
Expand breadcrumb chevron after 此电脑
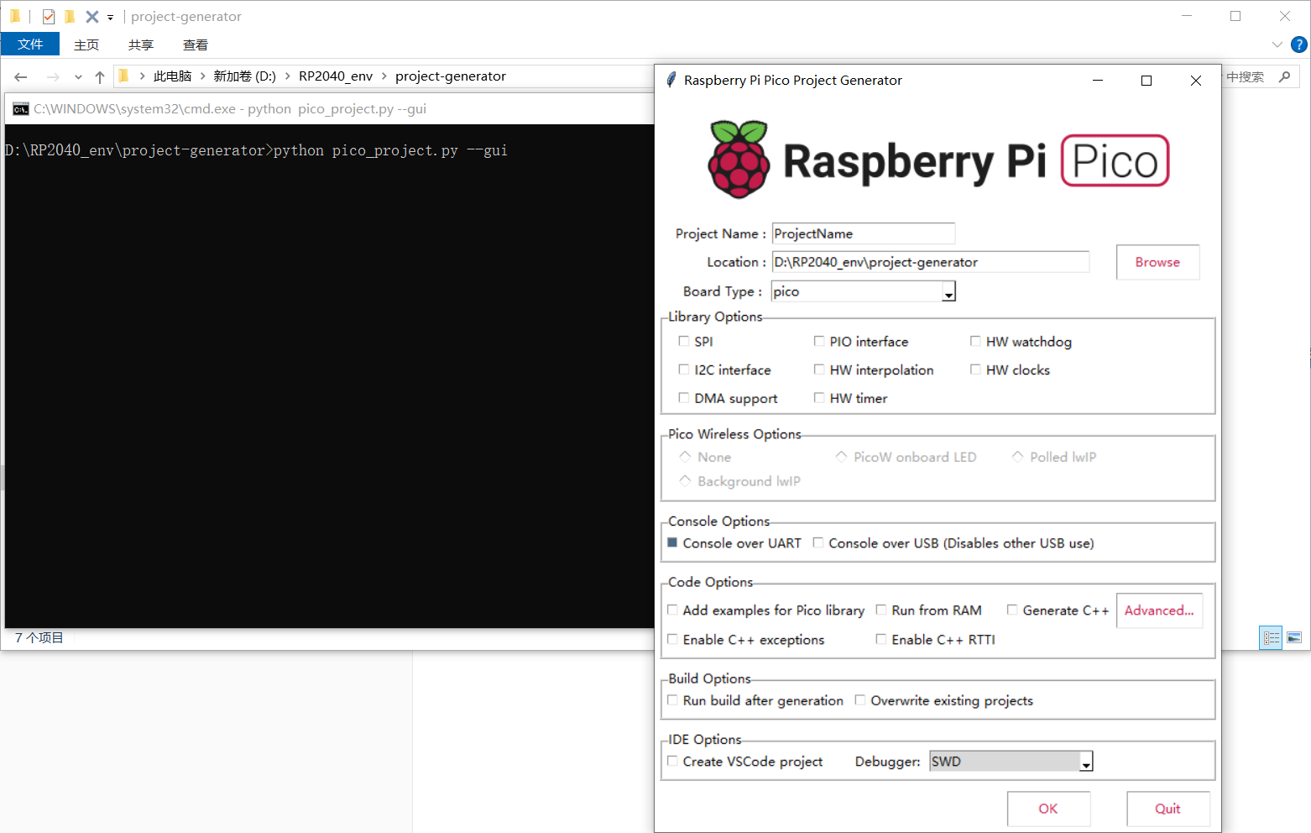click(x=202, y=76)
